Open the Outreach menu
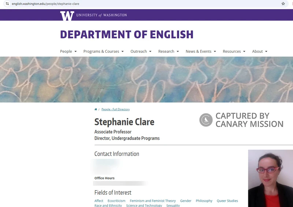The height and width of the screenshot is (207, 293). coord(138,51)
